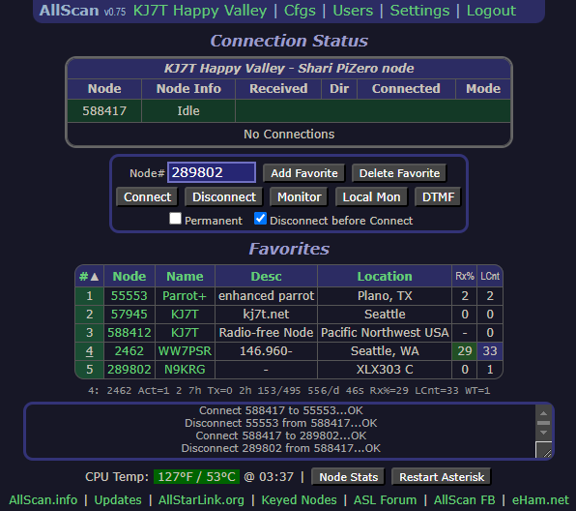Click the AllScan title link

(x=69, y=11)
